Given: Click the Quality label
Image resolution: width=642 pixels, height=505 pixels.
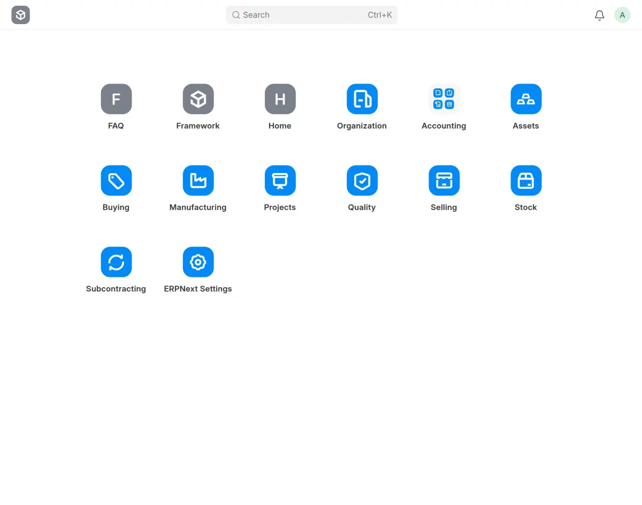Looking at the screenshot, I should 362,207.
